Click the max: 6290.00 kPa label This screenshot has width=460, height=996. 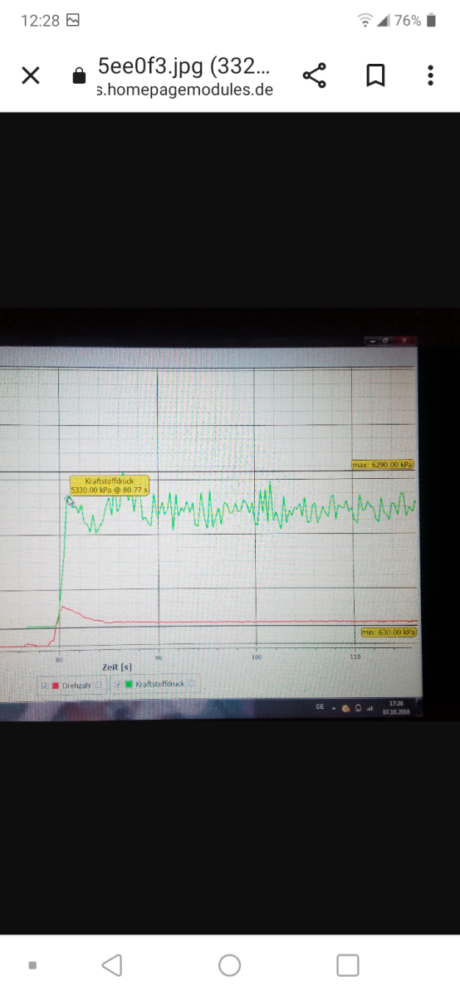383,465
